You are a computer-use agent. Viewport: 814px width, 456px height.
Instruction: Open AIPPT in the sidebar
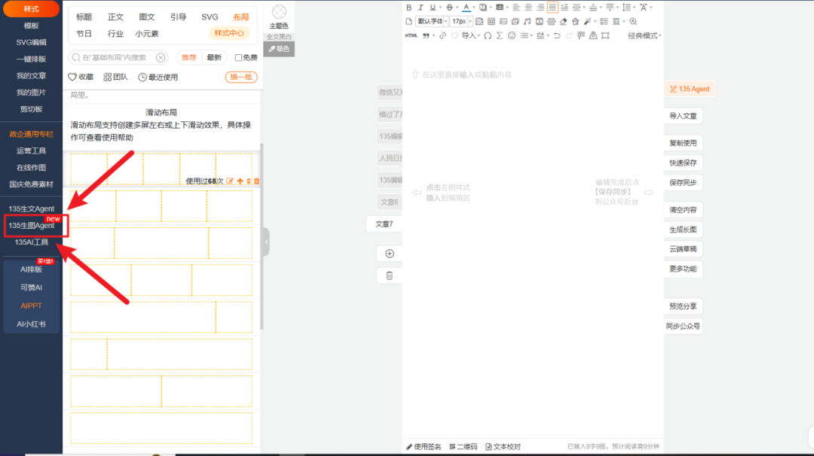[31, 306]
